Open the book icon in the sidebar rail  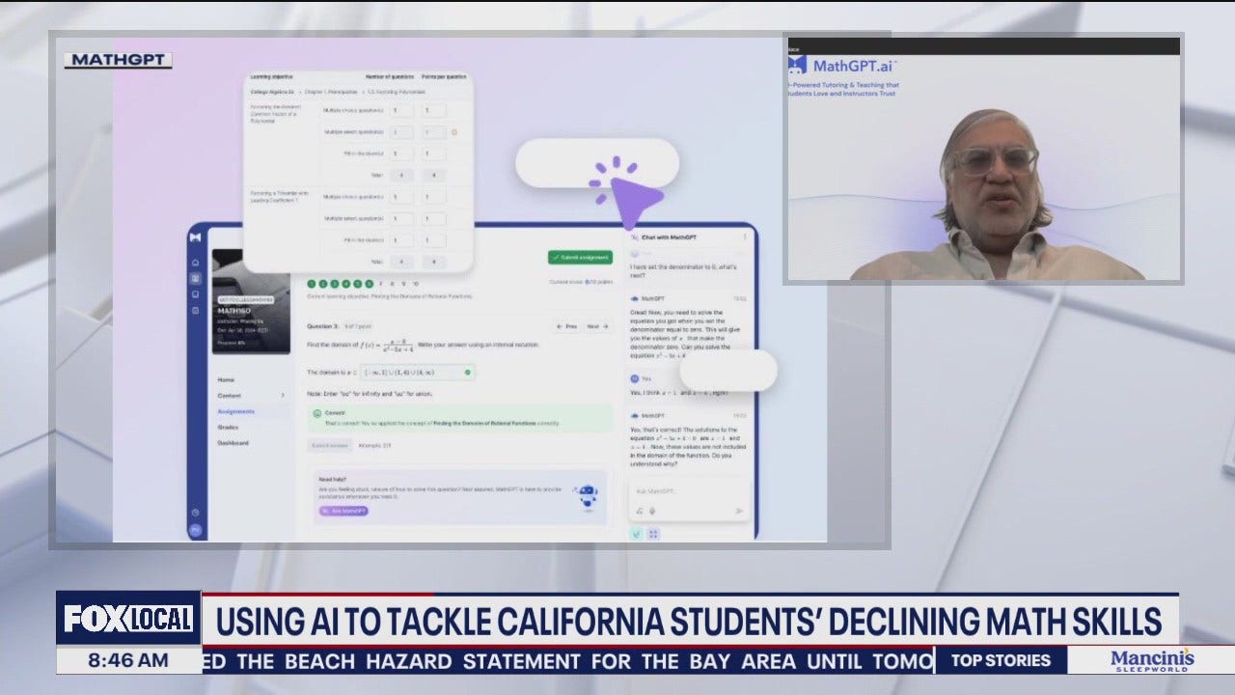pos(196,278)
